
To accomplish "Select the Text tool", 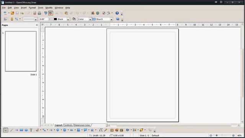I will [x=31, y=130].
